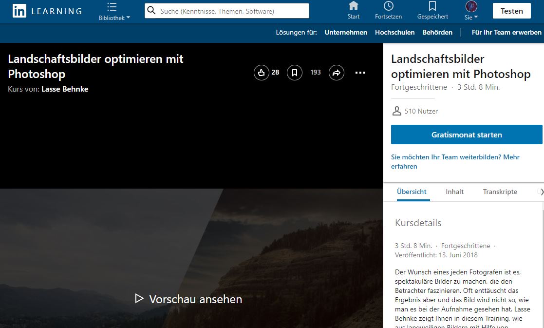Click Für Ihr Team erwerben link
The height and width of the screenshot is (328, 544).
click(506, 32)
